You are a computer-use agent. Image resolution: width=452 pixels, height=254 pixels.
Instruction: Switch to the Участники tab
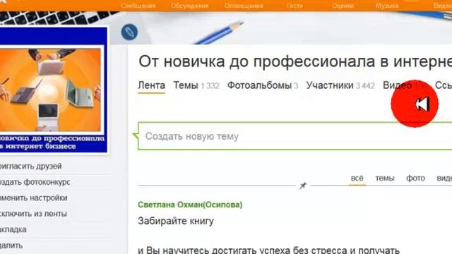(x=340, y=85)
